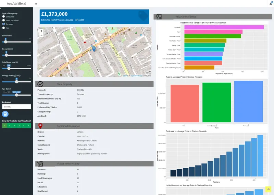Click the blue Terraced bar in Type chart
Image resolution: width=274 pixels, height=195 pixels.
pos(249,101)
